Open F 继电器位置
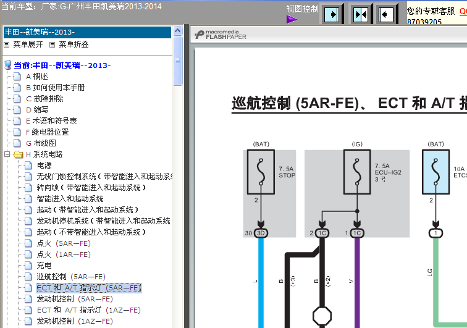This screenshot has height=328, width=467. tap(48, 132)
